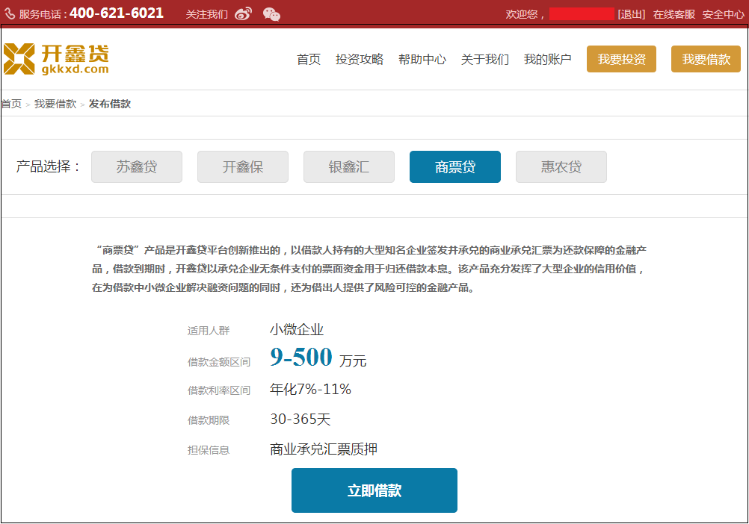This screenshot has height=524, width=749.
Task: Open 我的账户 in the navigation bar
Action: tap(548, 60)
